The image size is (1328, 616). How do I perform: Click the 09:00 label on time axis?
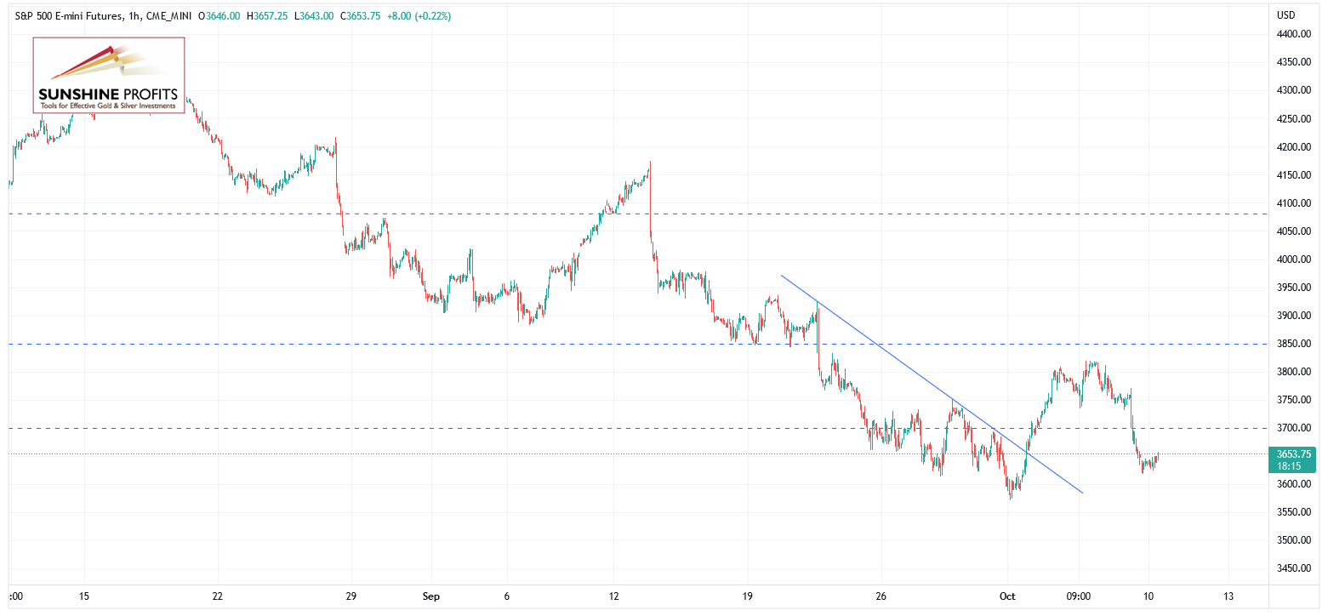click(1079, 597)
